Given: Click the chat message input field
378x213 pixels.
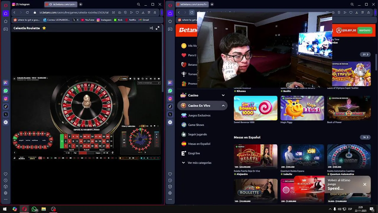Looking at the screenshot, I should 149,83.
